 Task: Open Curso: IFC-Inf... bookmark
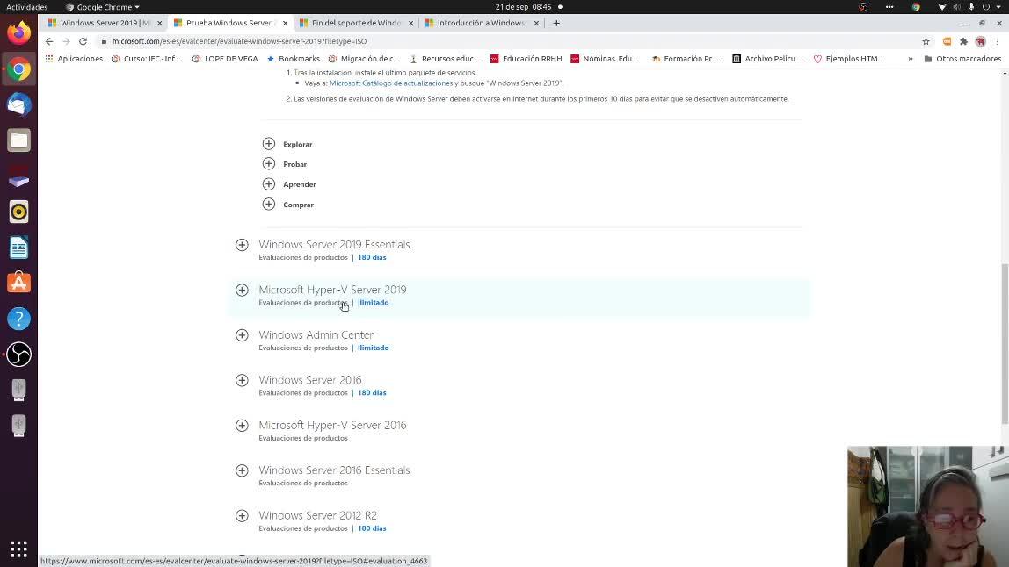point(148,59)
